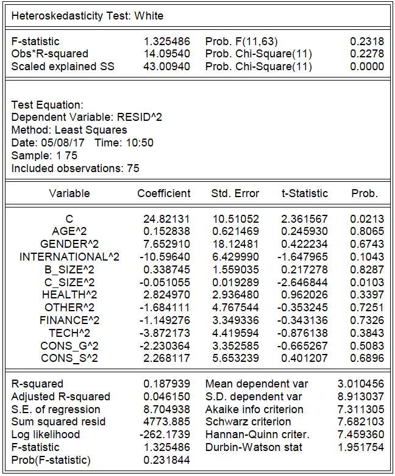Image resolution: width=395 pixels, height=476 pixels.
Task: Click the Prob(F-statistic) value 0.231844
Action: [167, 460]
